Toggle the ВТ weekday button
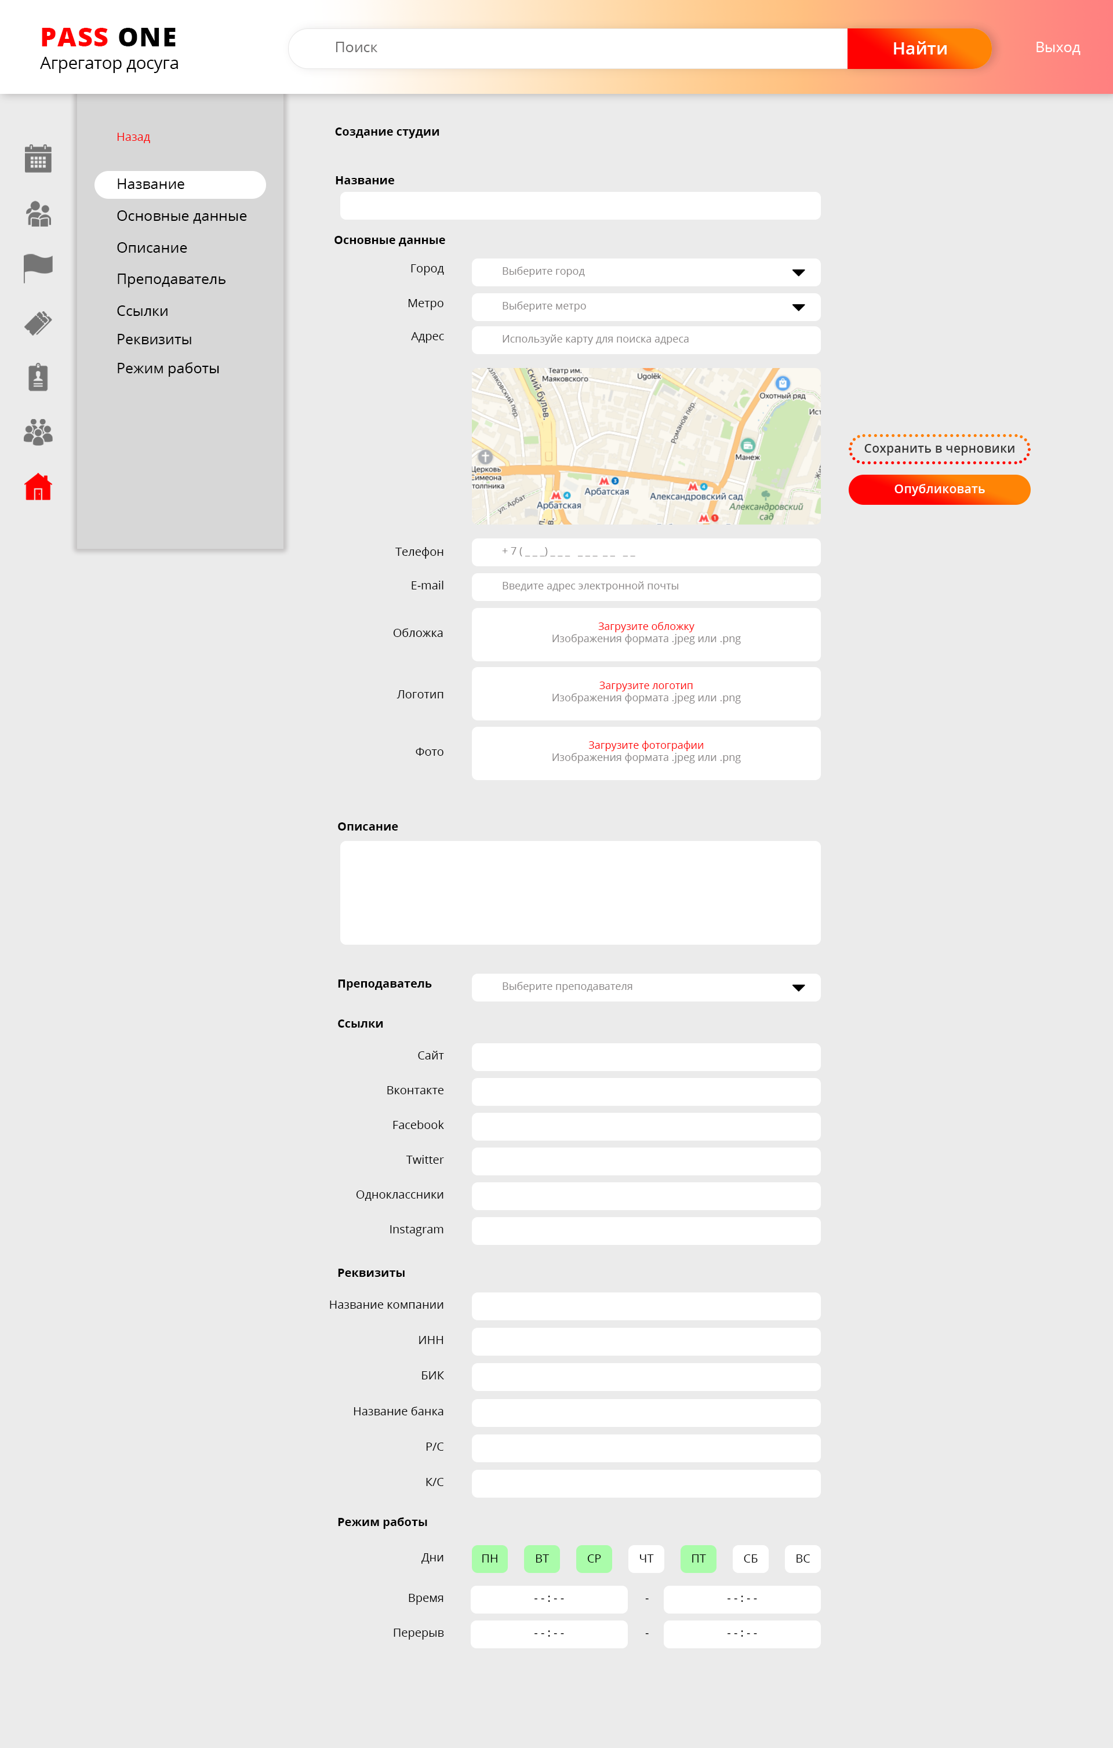The image size is (1113, 1748). pos(541,1558)
